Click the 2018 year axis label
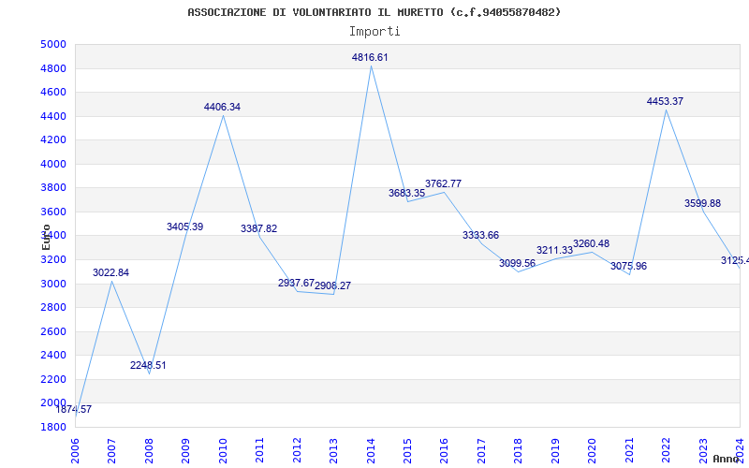The height and width of the screenshot is (468, 749). [x=519, y=451]
